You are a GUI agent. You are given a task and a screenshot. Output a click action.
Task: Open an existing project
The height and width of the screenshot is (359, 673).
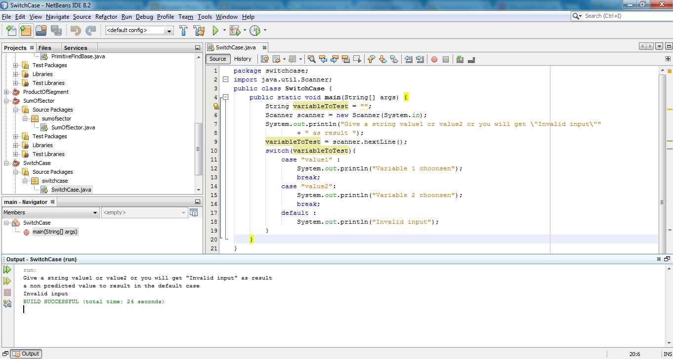tap(42, 30)
